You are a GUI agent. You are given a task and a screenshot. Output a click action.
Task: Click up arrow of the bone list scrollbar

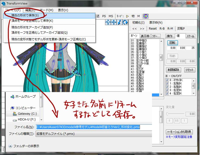161,41
